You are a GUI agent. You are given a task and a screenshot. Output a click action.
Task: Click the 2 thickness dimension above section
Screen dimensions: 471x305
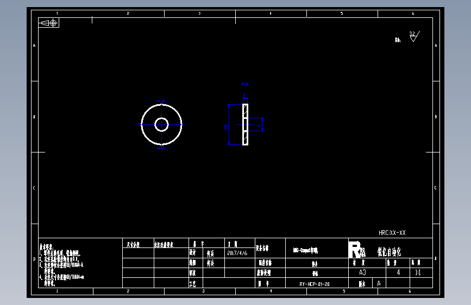[244, 95]
